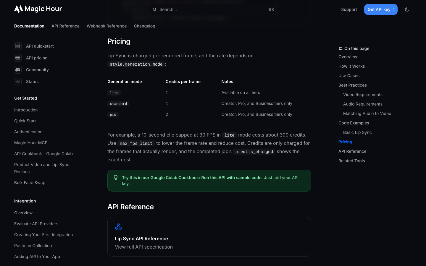
Task: Click the Pricing heading
Action: click(x=119, y=41)
